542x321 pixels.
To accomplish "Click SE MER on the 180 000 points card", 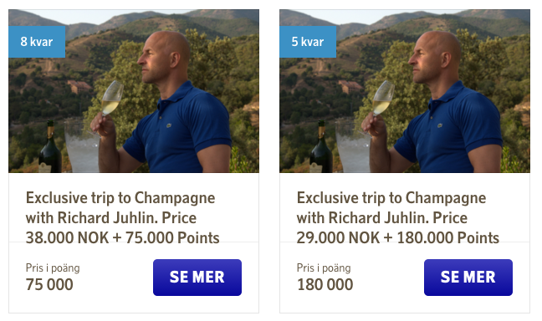I will pyautogui.click(x=468, y=278).
